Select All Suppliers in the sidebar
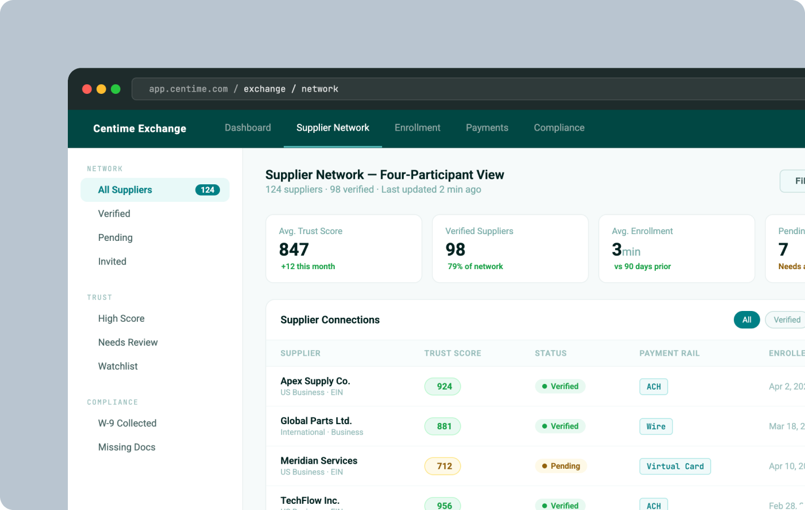Image resolution: width=805 pixels, height=510 pixels. [x=125, y=189]
